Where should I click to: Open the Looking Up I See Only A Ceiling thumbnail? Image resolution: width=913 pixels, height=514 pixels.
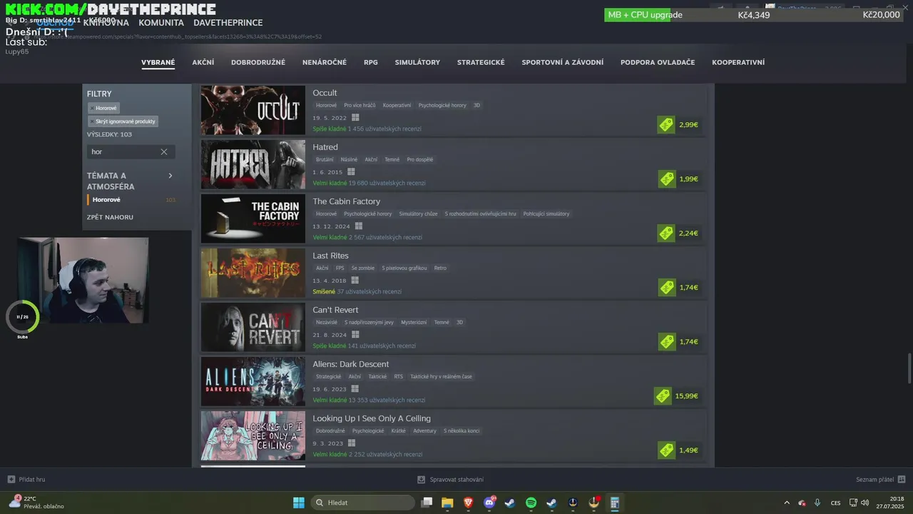click(253, 435)
